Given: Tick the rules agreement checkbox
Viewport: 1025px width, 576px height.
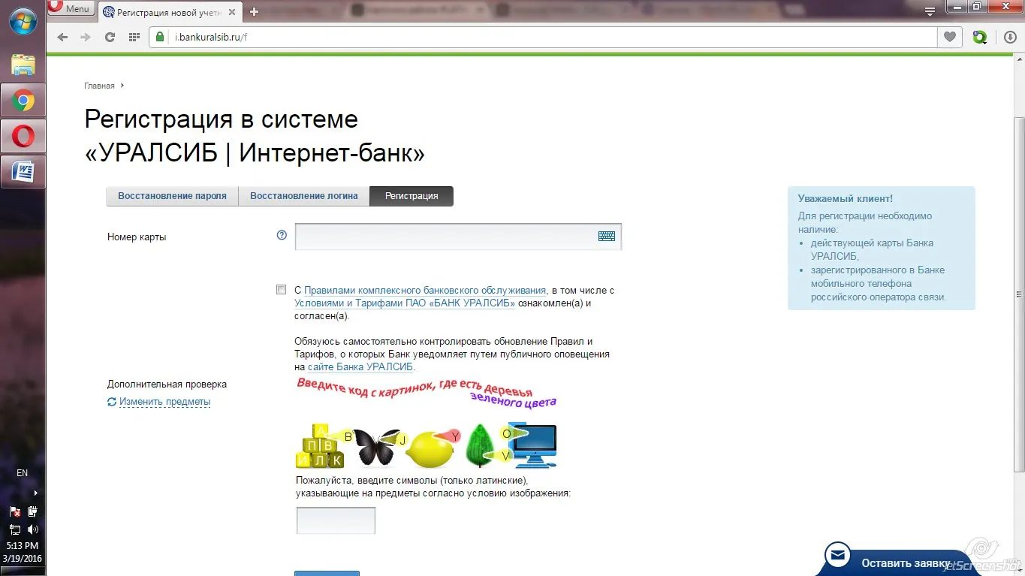Looking at the screenshot, I should (x=282, y=290).
